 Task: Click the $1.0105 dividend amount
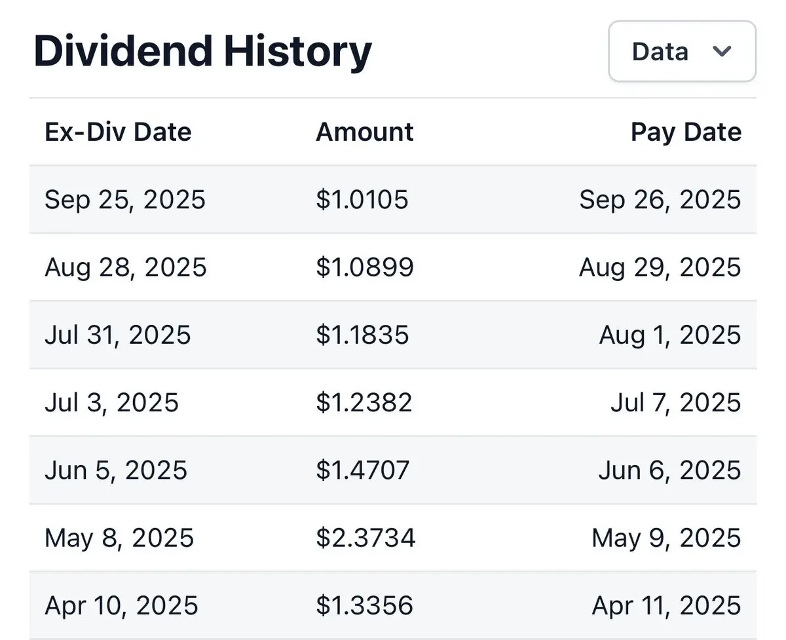[x=362, y=199]
